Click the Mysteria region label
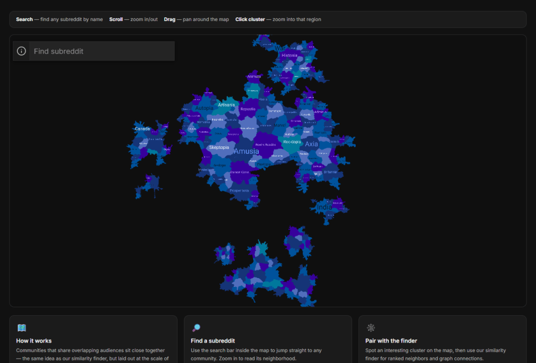The width and height of the screenshot is (536, 363). pyautogui.click(x=204, y=170)
